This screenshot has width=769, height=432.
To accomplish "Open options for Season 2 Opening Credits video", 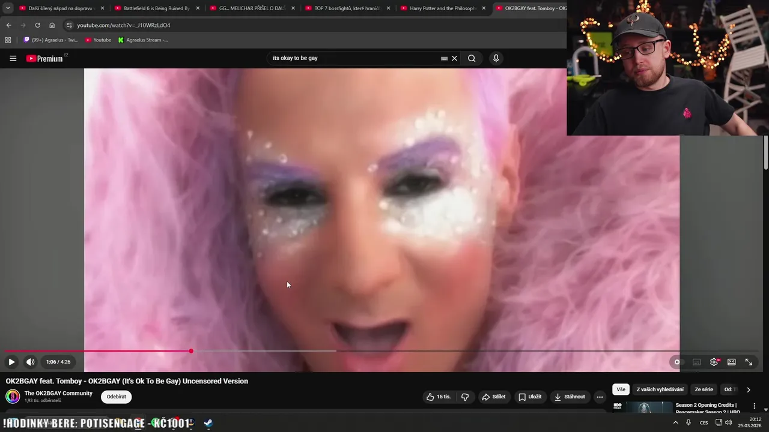I will point(756,407).
